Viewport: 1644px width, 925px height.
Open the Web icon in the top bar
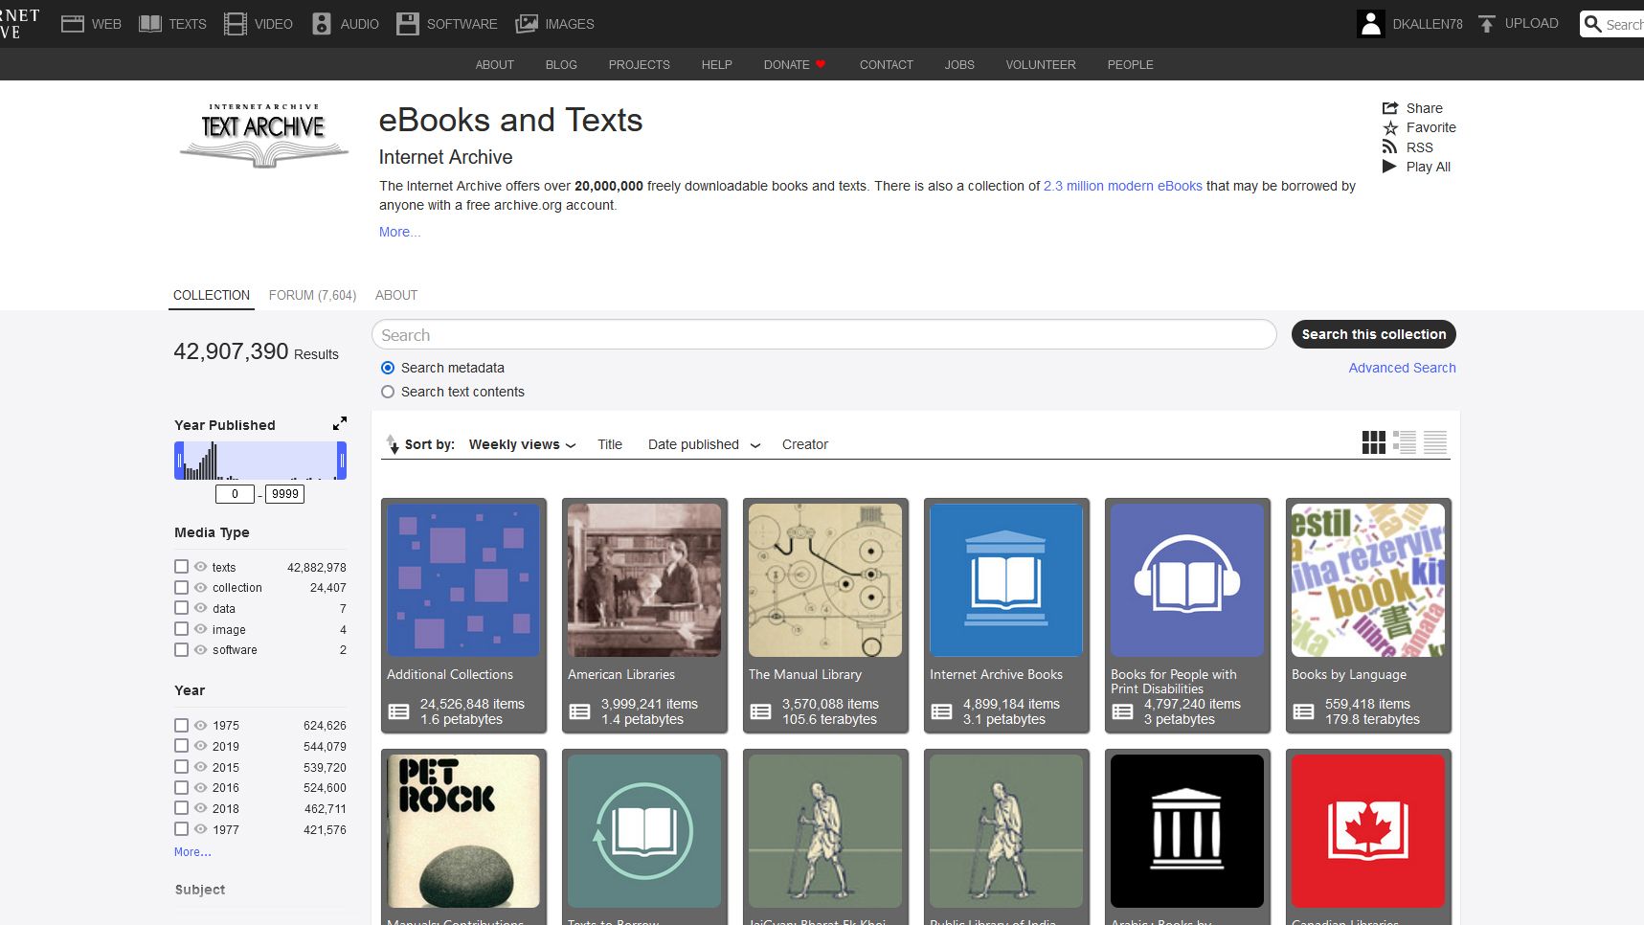tap(73, 24)
